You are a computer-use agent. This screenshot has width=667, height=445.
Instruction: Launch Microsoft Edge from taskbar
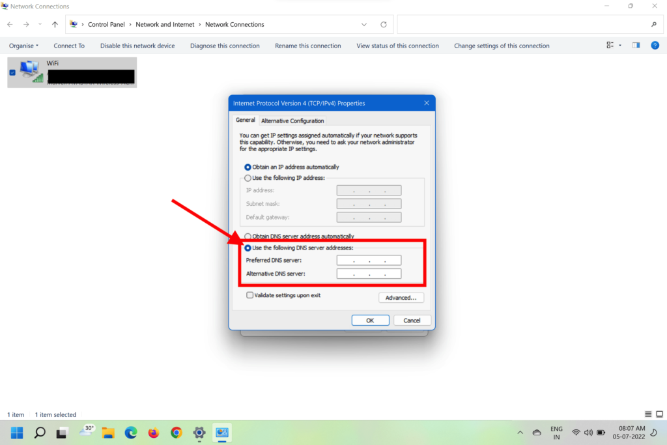(131, 433)
